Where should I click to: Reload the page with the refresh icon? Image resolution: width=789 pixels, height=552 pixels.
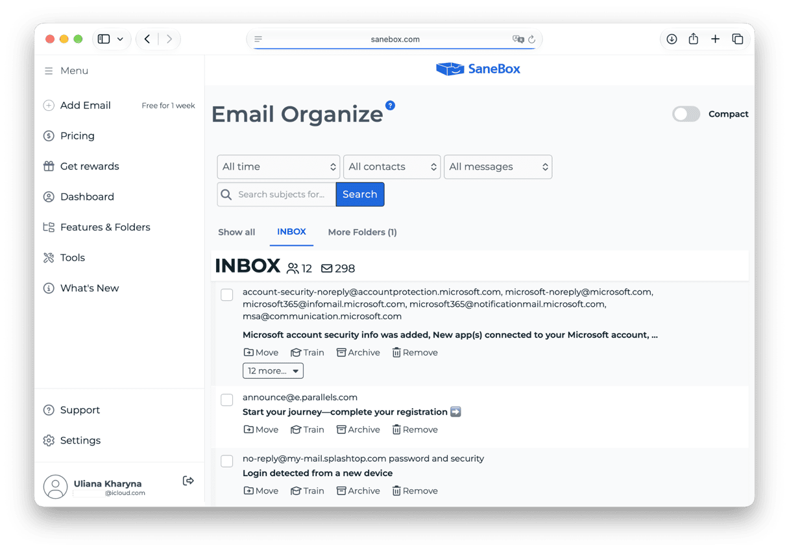pos(532,39)
